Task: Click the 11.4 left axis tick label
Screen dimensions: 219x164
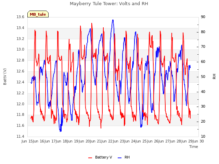Action: [20, 136]
